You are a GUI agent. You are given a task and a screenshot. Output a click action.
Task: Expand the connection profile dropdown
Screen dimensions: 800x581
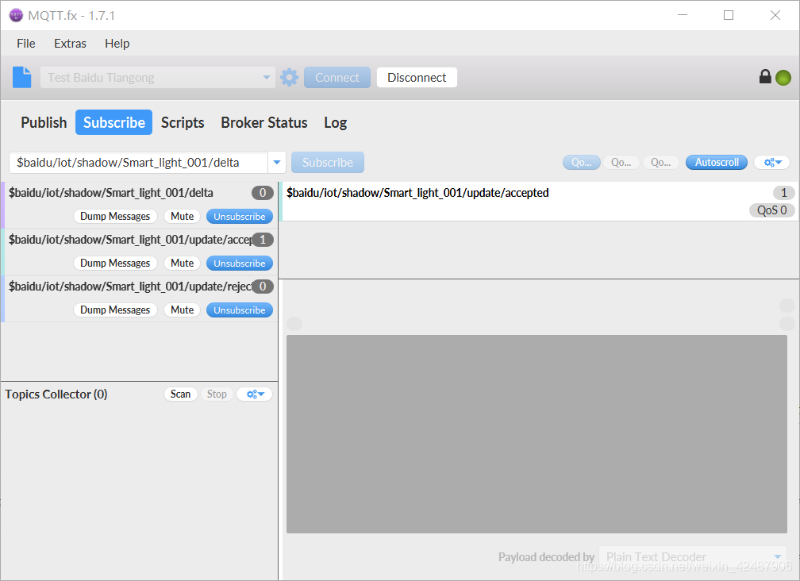[267, 78]
